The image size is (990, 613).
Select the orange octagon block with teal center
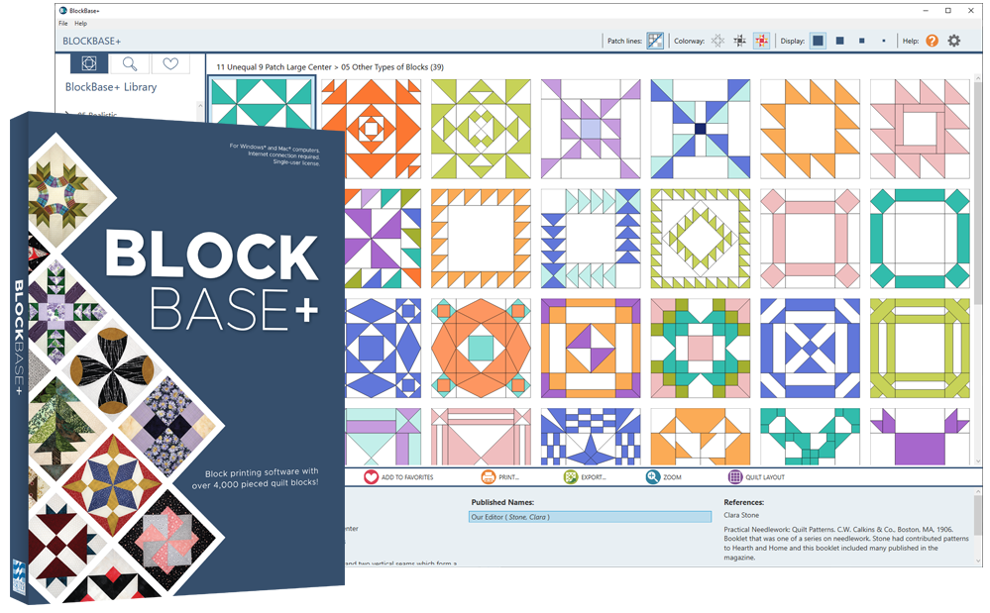(481, 349)
